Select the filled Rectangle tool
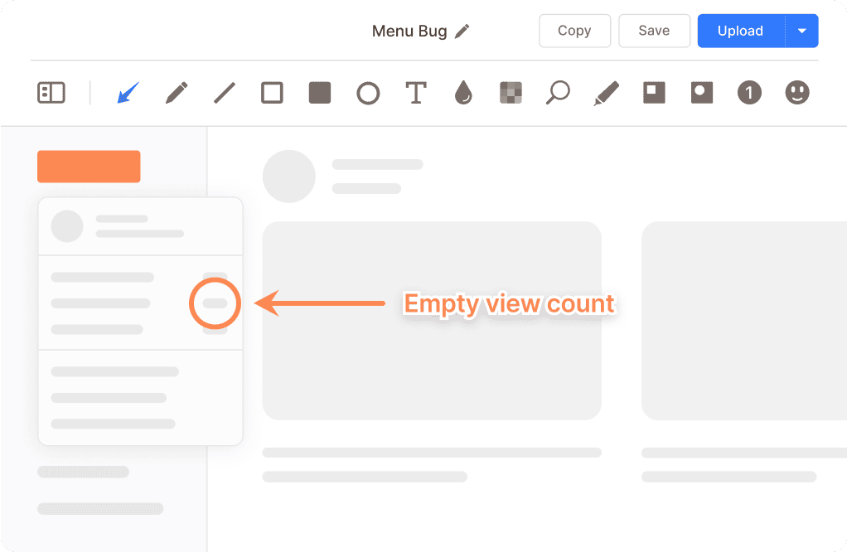 point(320,93)
